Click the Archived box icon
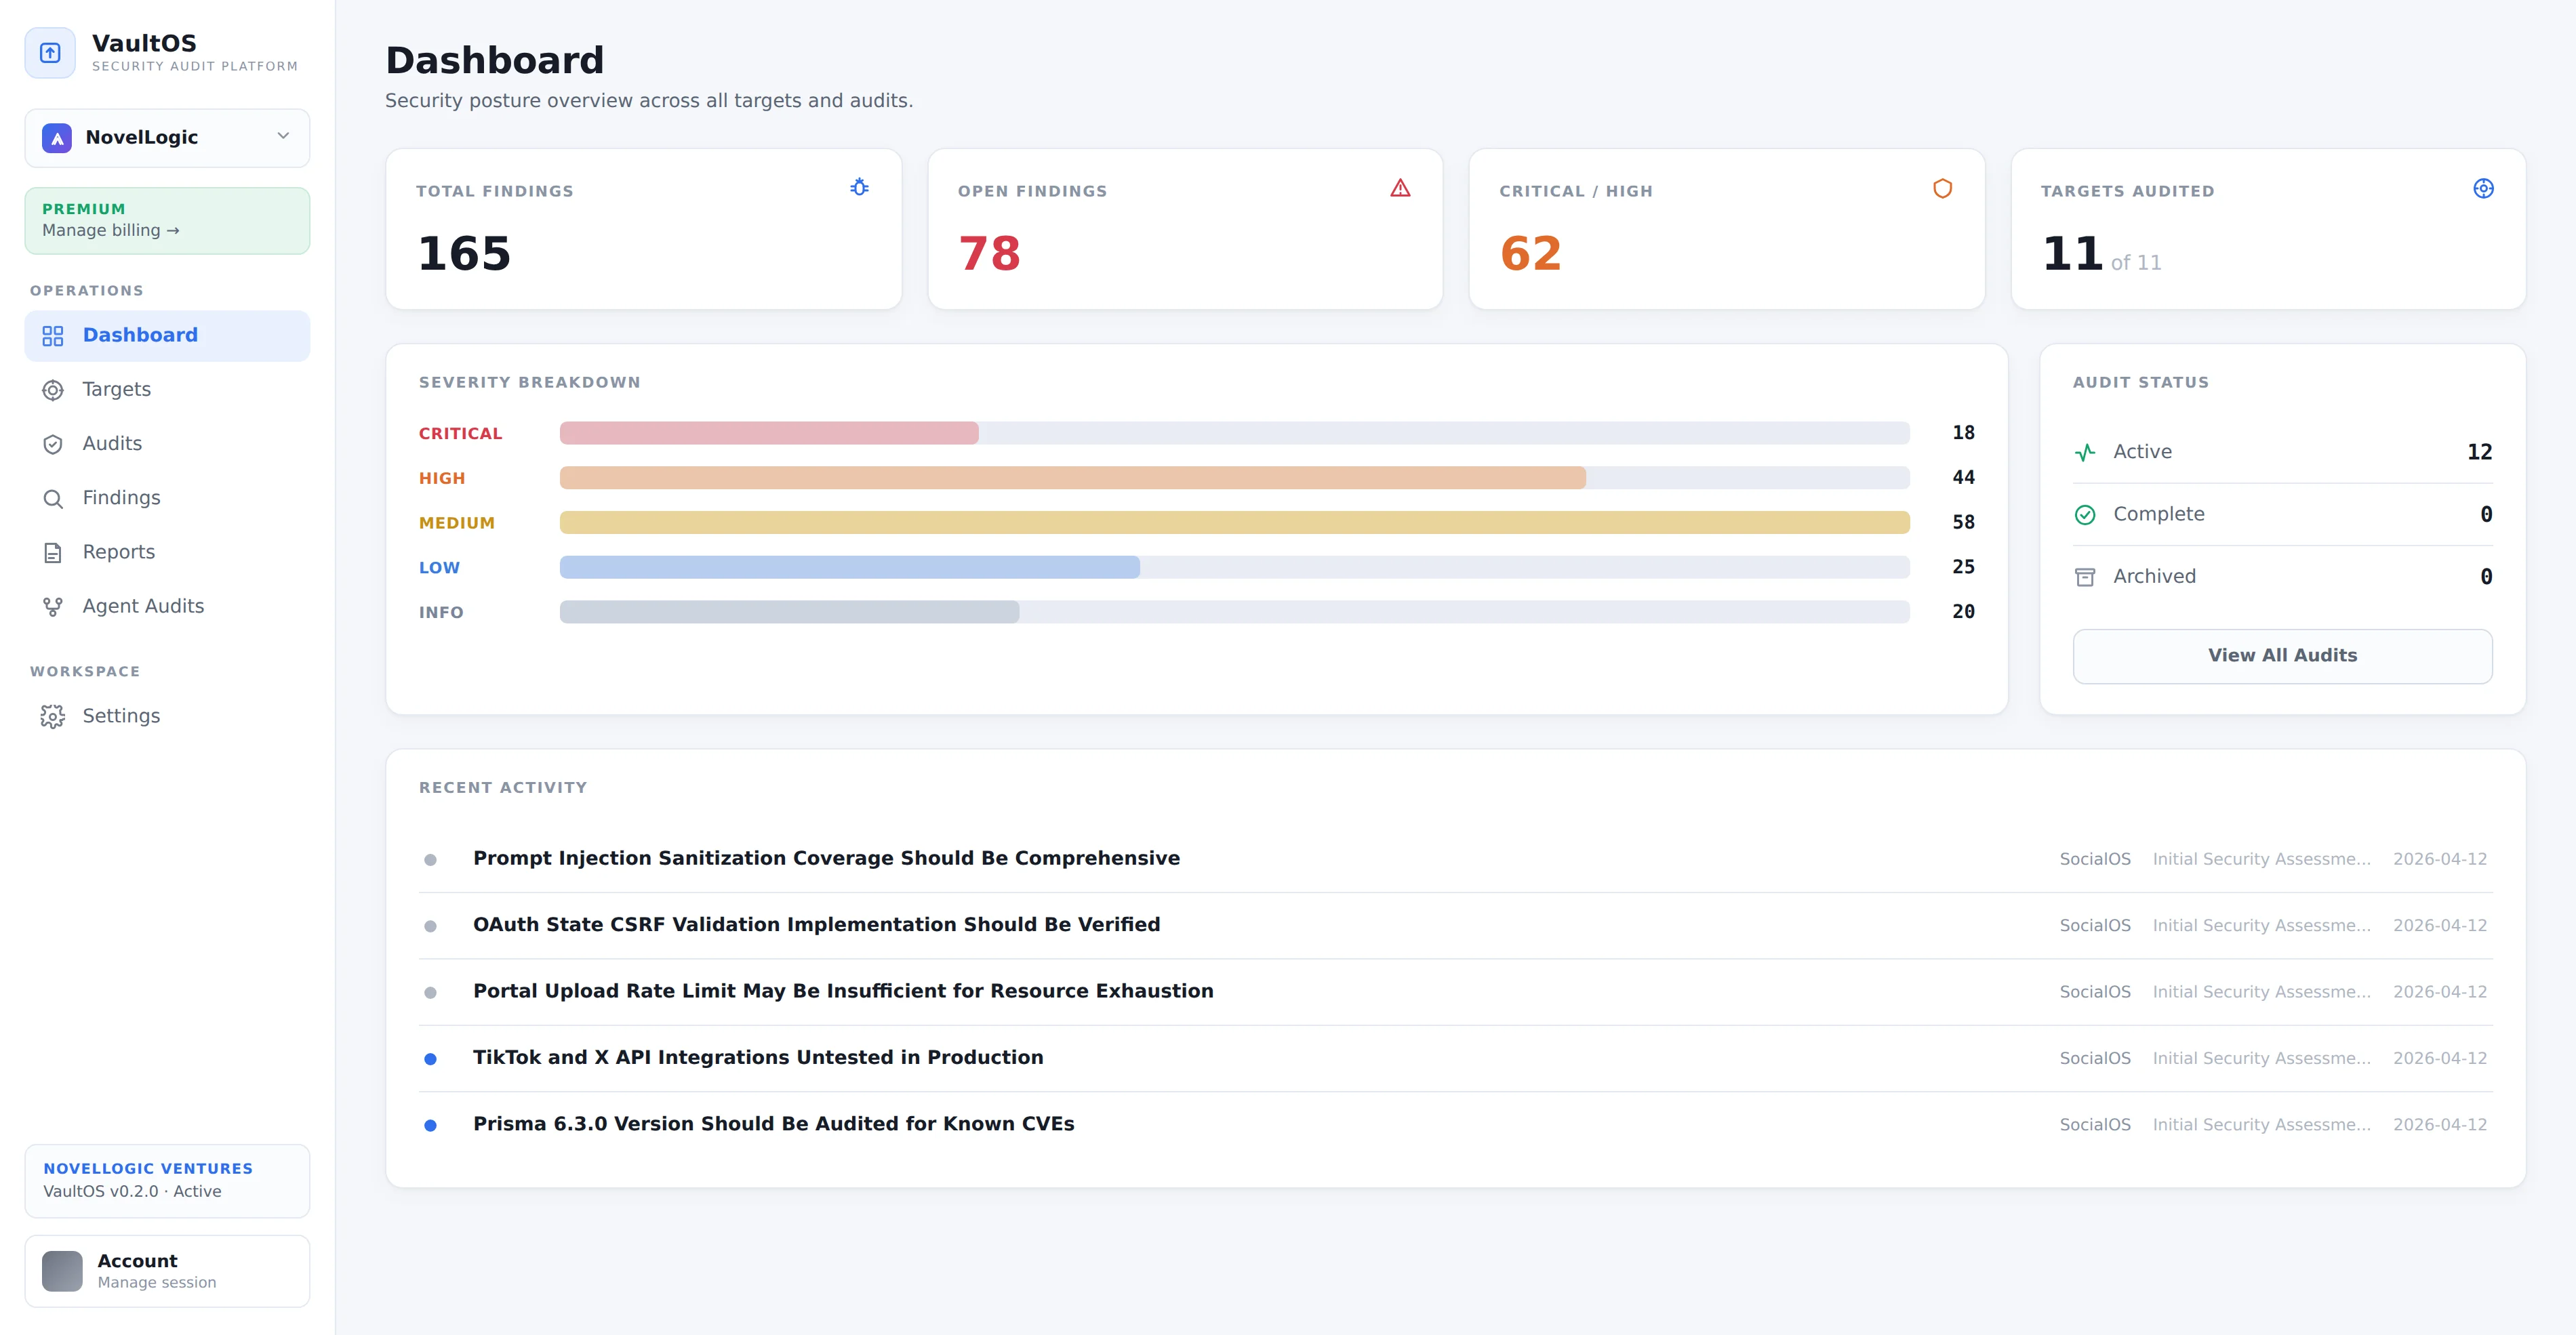 pos(2085,577)
